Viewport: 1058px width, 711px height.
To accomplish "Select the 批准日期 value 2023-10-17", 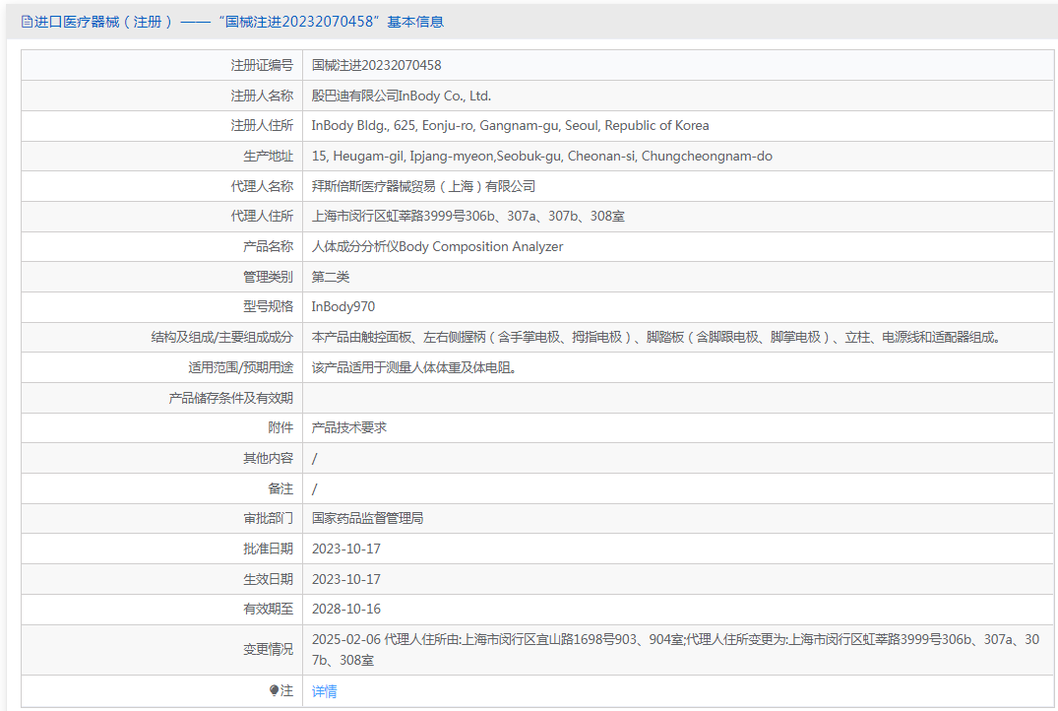I will click(x=346, y=549).
